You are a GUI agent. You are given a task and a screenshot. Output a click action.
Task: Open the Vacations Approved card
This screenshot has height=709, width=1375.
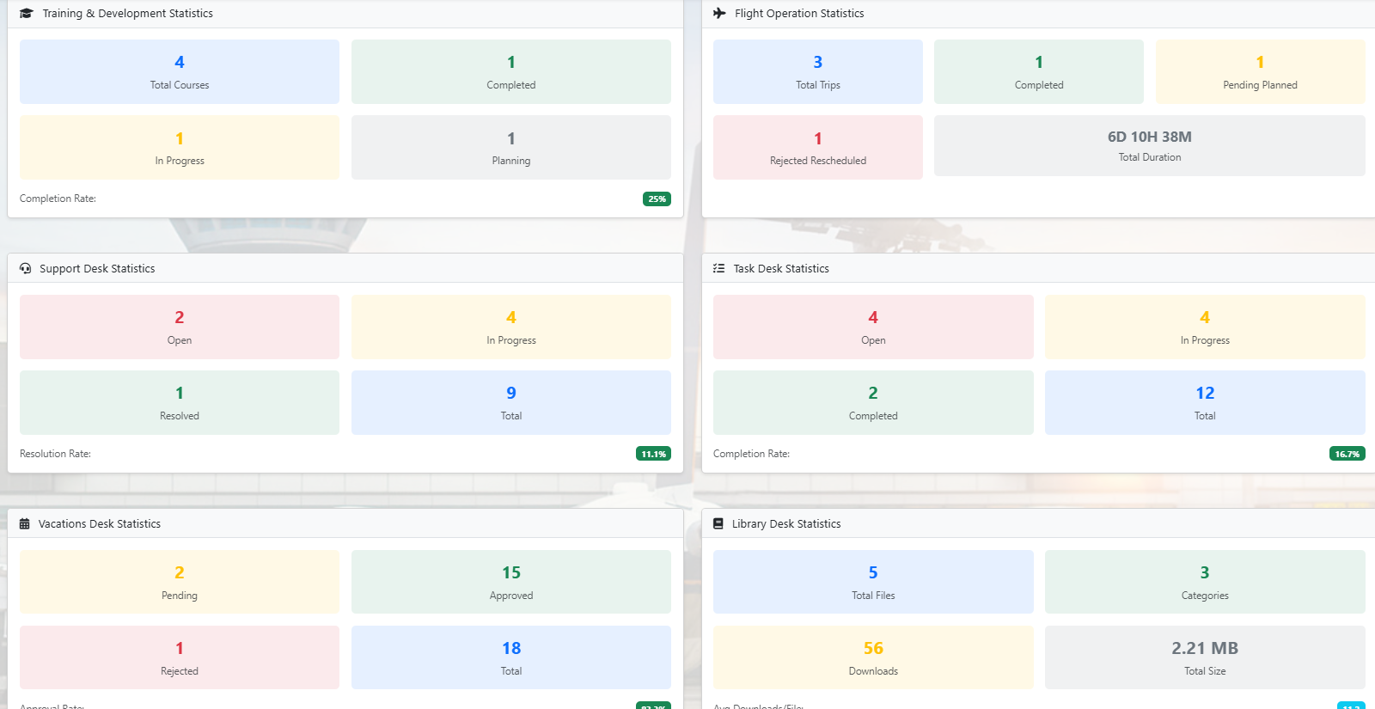[x=511, y=583]
